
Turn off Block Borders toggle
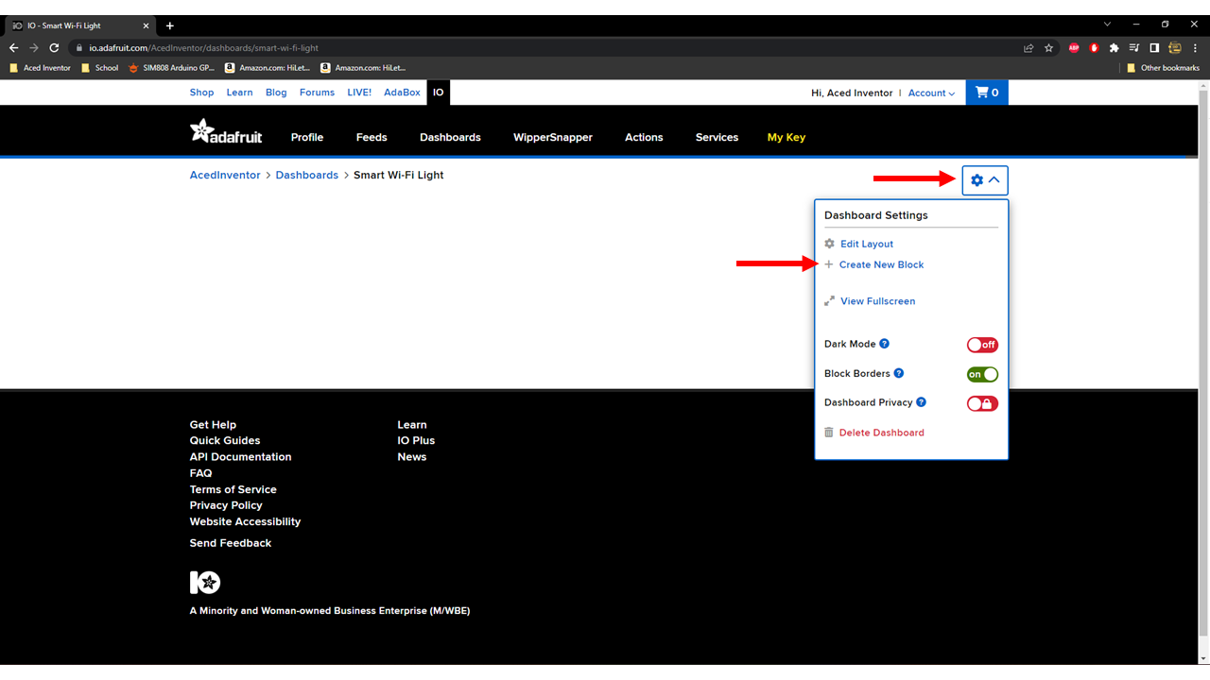tap(982, 374)
